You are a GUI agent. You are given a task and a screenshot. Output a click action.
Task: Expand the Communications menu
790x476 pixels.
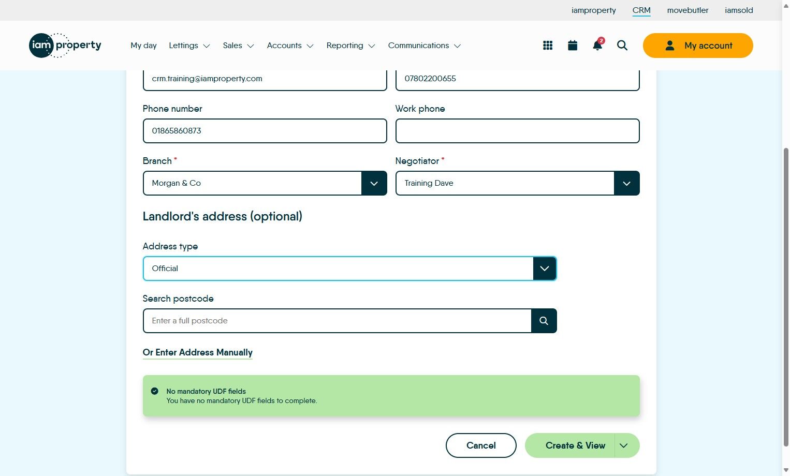coord(425,46)
